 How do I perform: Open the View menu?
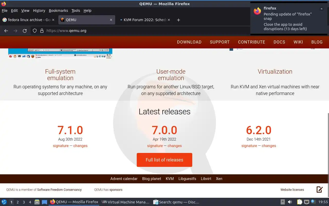coord(25,11)
